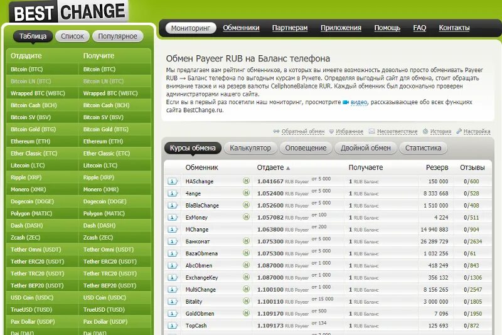502x335 pixels.
Task: Select Курсы обмена tab
Action: coord(193,148)
